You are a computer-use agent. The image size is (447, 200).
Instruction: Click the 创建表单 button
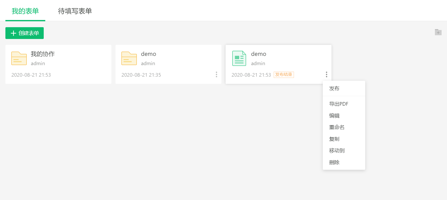[24, 33]
